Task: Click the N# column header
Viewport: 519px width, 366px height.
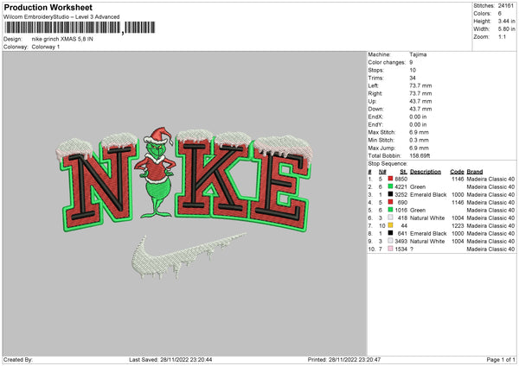Action: 382,172
